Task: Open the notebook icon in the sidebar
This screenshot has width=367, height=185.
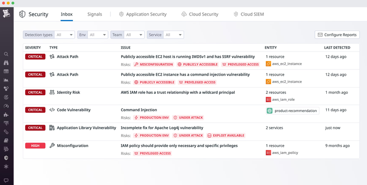Action: pos(7,140)
